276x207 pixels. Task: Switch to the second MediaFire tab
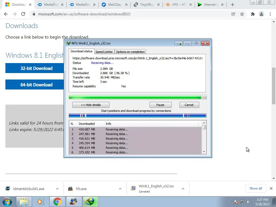coord(82,5)
